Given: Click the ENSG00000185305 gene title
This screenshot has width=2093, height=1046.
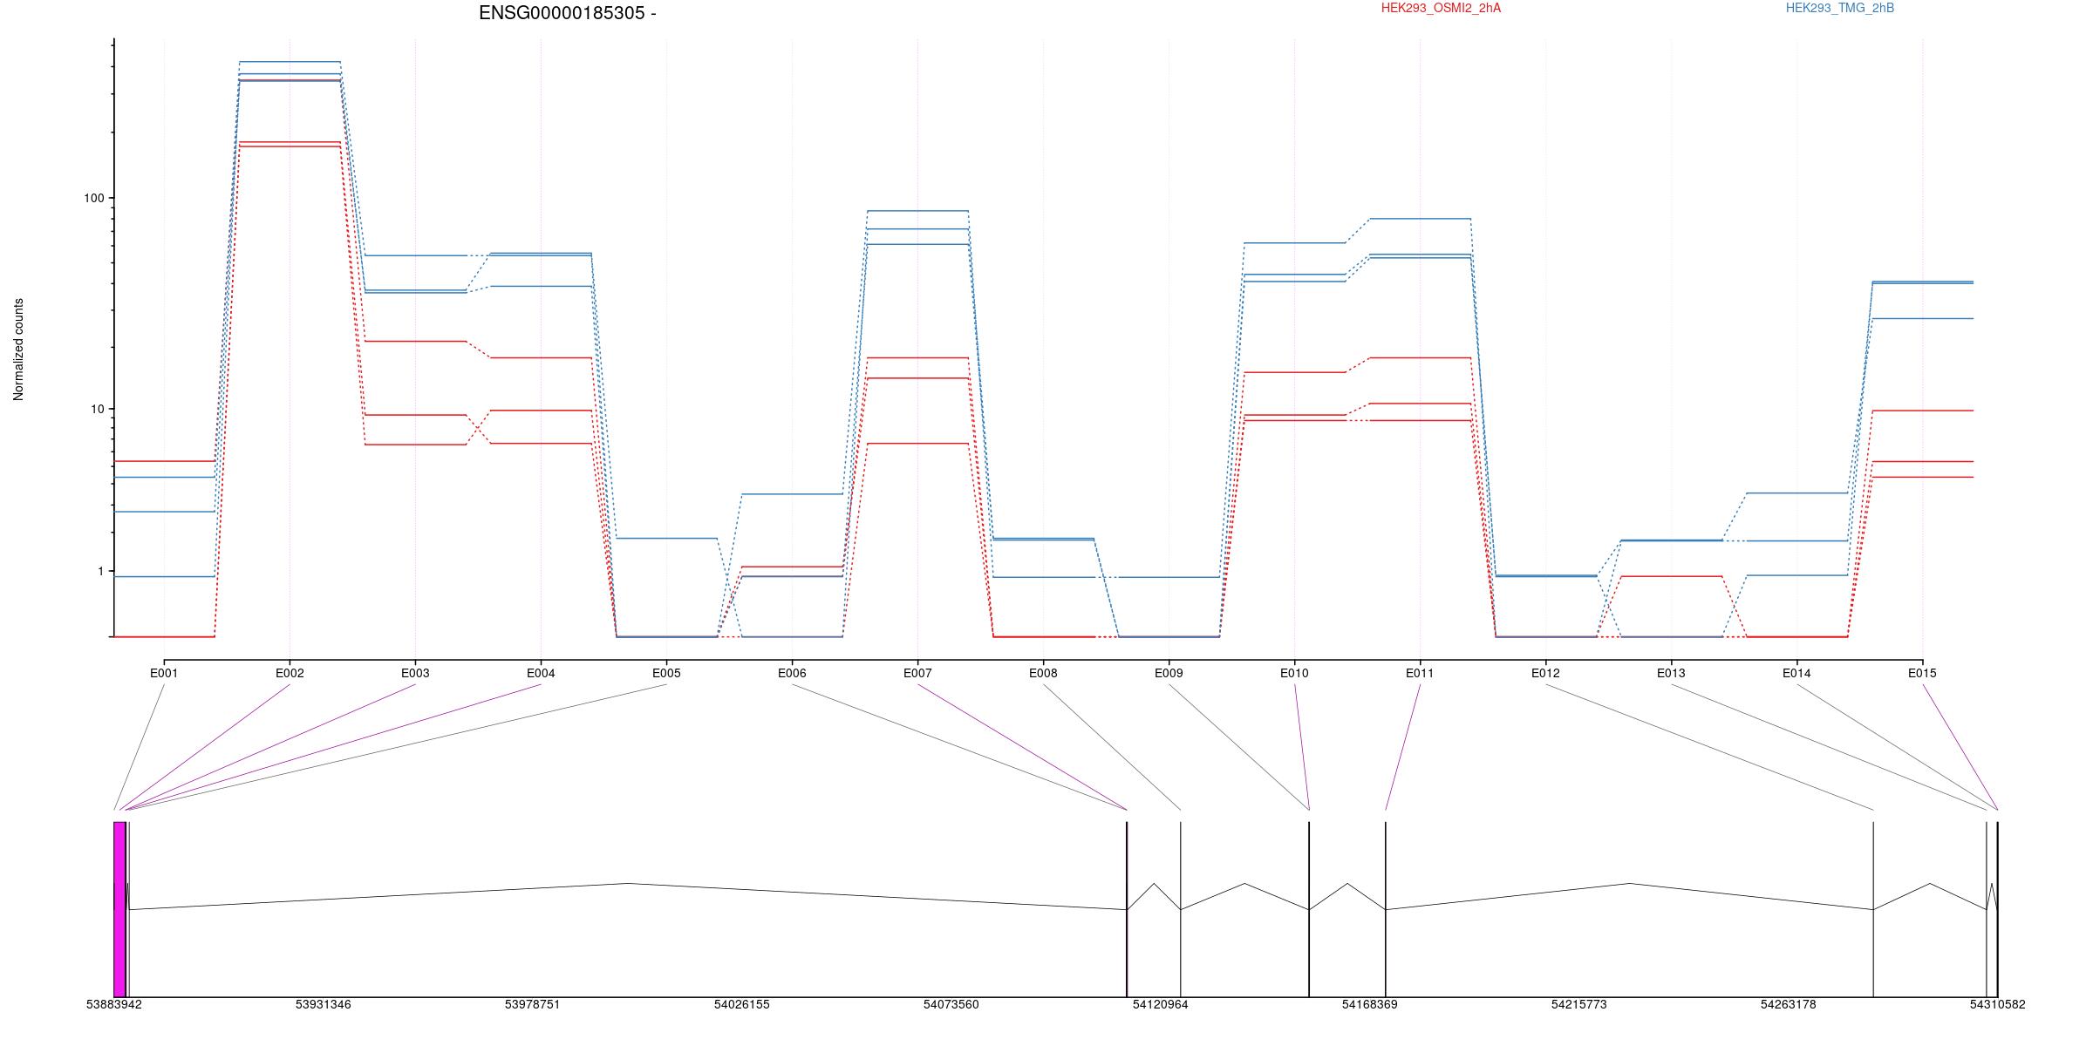Looking at the screenshot, I should [x=567, y=13].
